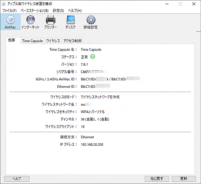Click the green status indicator light
Image resolution: width=201 pixels, height=184 pixels.
pos(93,57)
